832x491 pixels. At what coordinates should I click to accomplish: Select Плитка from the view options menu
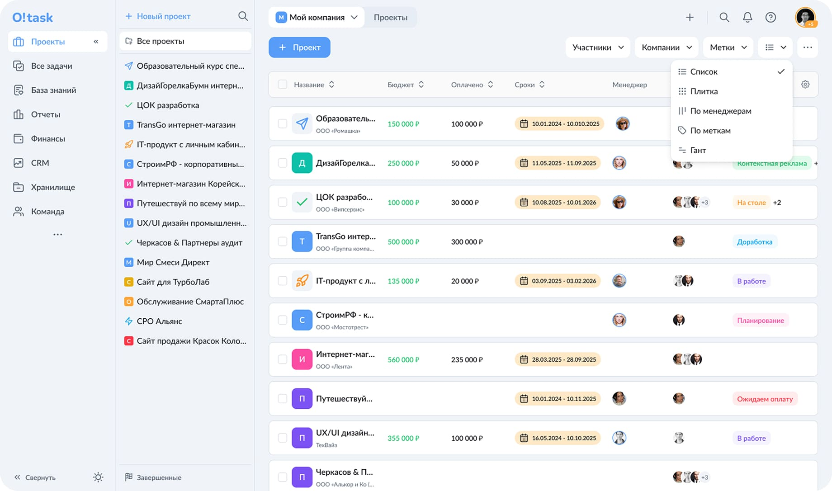[x=704, y=91]
